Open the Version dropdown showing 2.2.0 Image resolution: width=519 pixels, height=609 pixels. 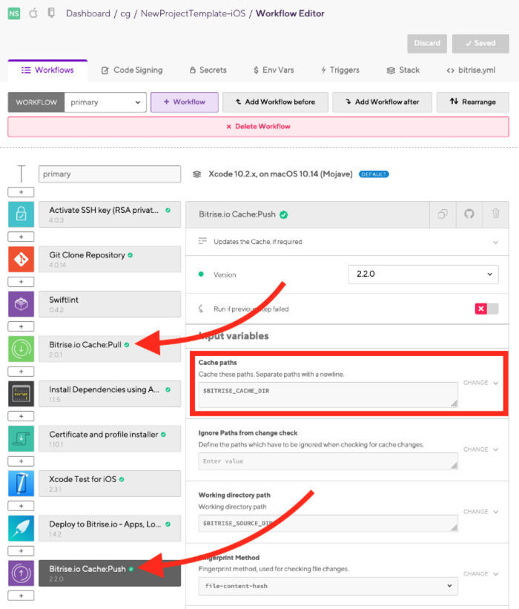[x=423, y=274]
